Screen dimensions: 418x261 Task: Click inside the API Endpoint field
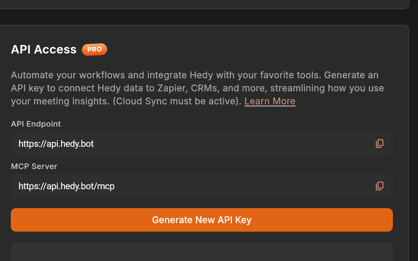[x=131, y=144]
